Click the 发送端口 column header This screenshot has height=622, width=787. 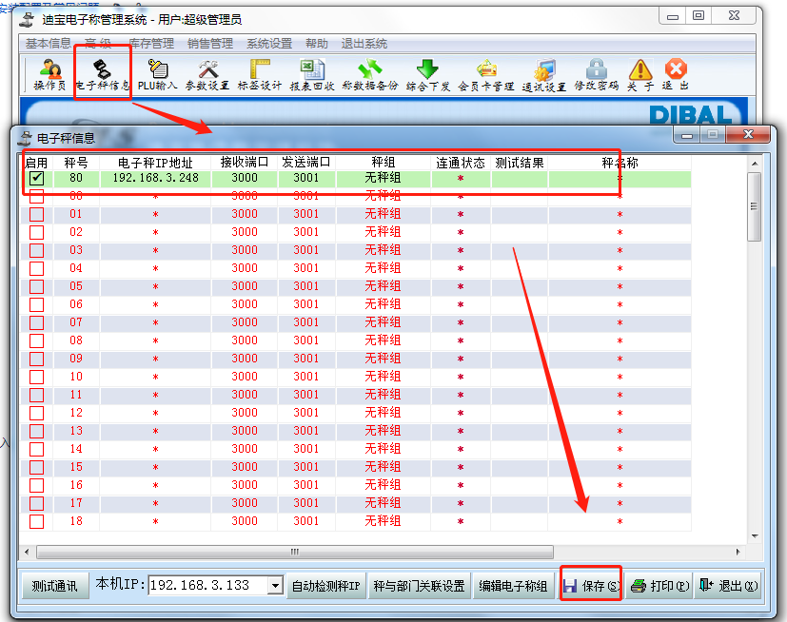click(306, 163)
